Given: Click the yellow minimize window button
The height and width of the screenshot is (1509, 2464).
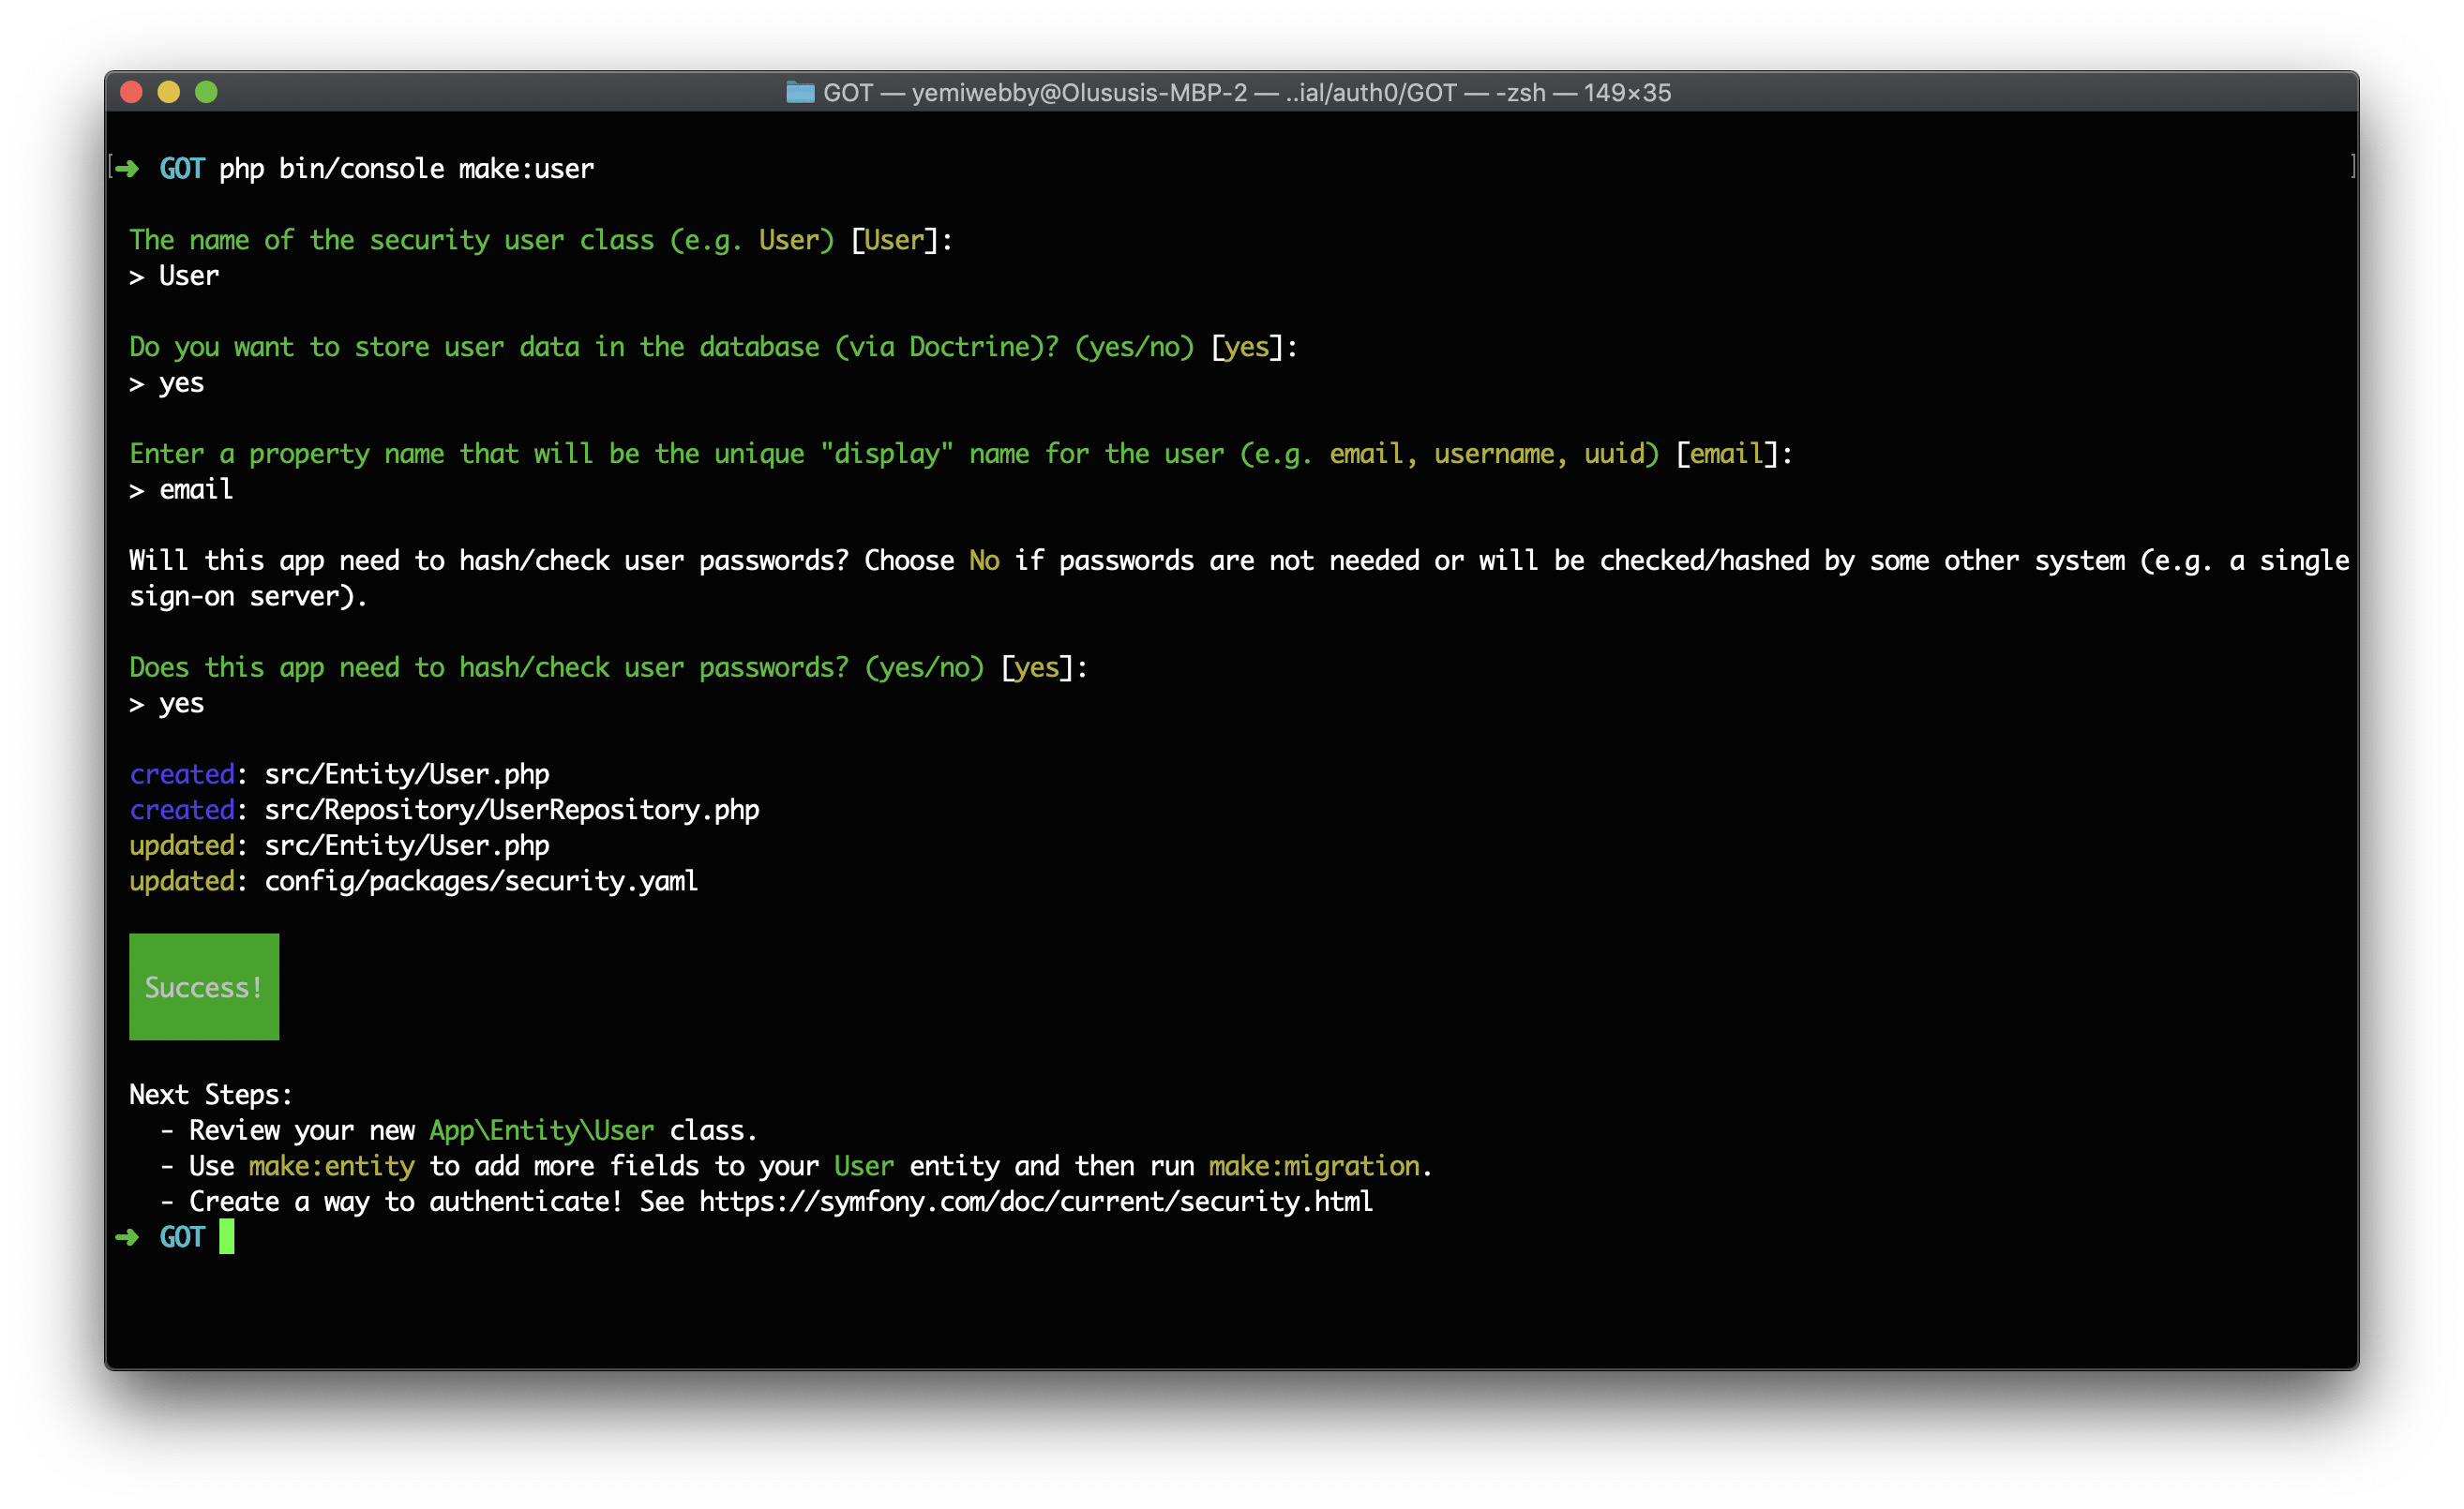Looking at the screenshot, I should [169, 93].
